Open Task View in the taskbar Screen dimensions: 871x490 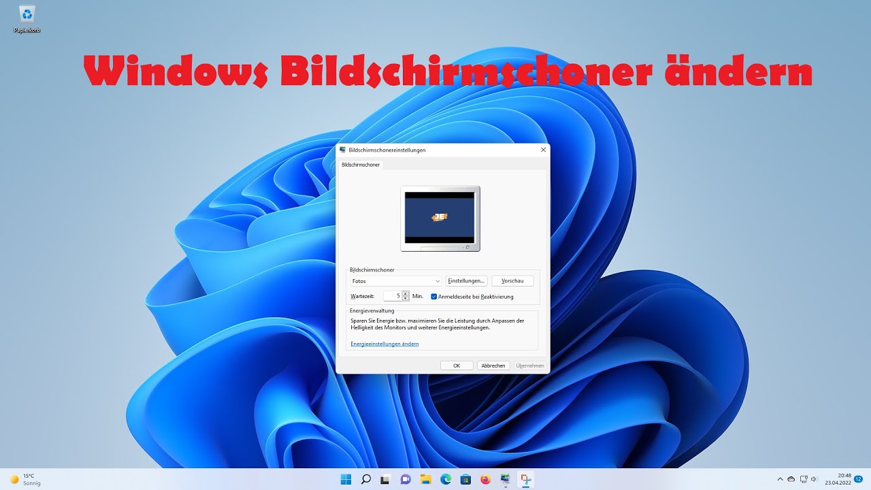[x=386, y=479]
